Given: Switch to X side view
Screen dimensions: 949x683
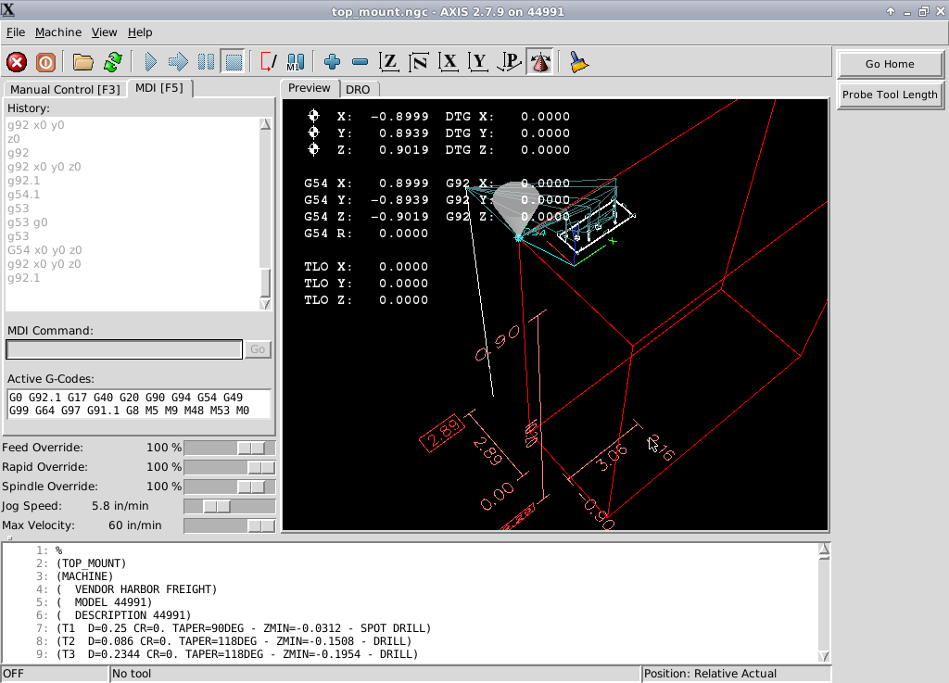Looking at the screenshot, I should (449, 62).
